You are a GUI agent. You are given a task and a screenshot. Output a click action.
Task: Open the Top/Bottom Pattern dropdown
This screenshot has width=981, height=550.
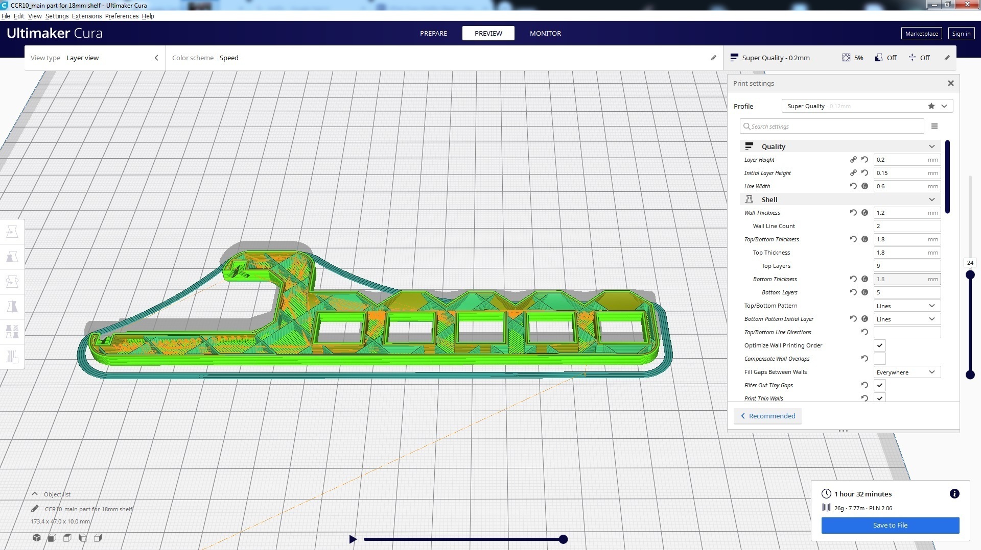(x=907, y=306)
